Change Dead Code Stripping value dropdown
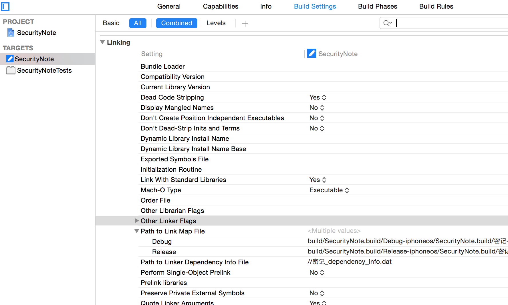The width and height of the screenshot is (508, 305). [x=317, y=97]
